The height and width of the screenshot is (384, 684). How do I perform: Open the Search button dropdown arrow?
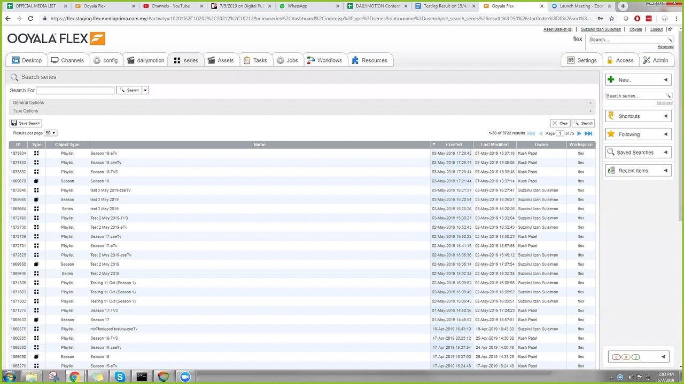pos(145,90)
